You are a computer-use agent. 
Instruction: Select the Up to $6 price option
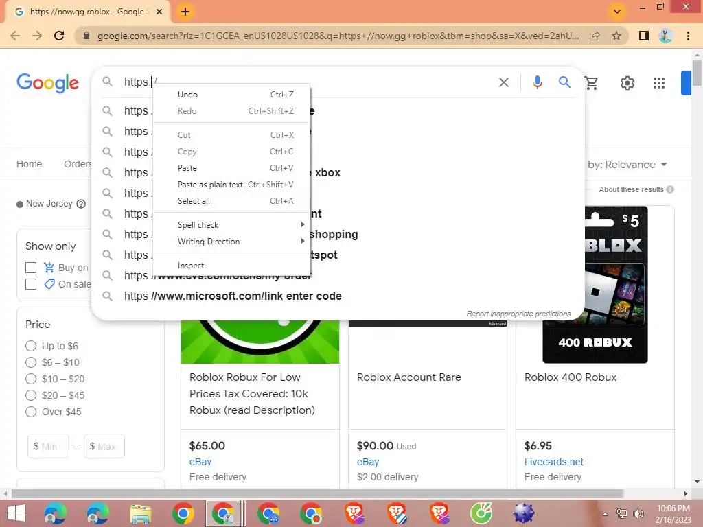[30, 346]
